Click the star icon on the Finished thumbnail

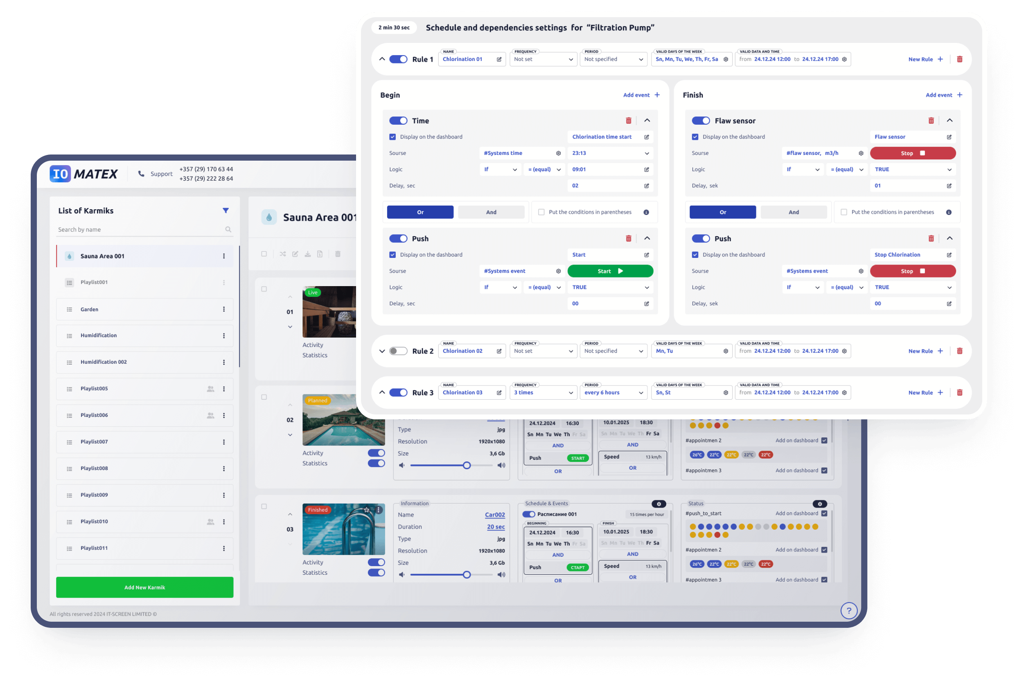click(x=366, y=510)
